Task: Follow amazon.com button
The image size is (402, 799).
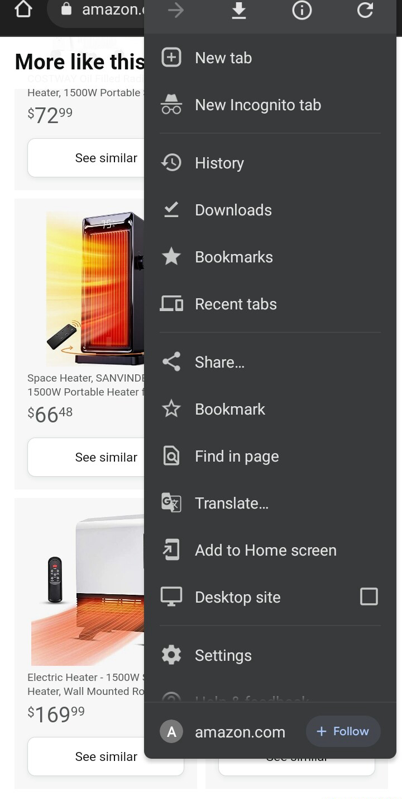Action: [x=343, y=731]
